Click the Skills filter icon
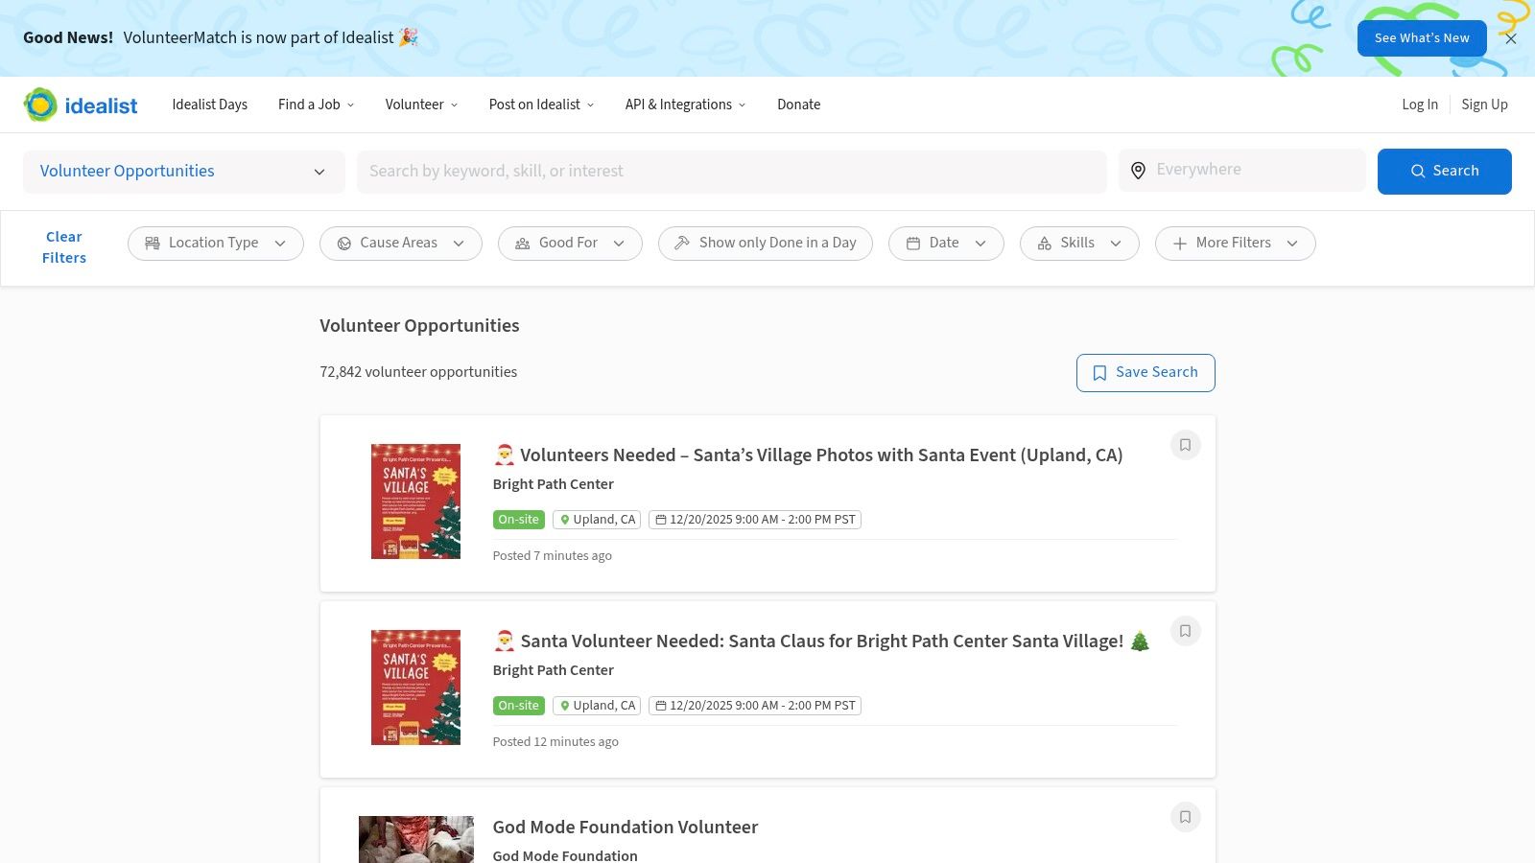Image resolution: width=1535 pixels, height=863 pixels. [1045, 244]
